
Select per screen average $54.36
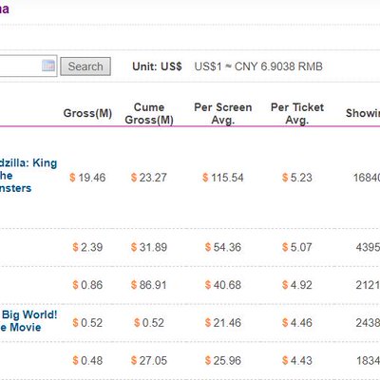pos(223,247)
